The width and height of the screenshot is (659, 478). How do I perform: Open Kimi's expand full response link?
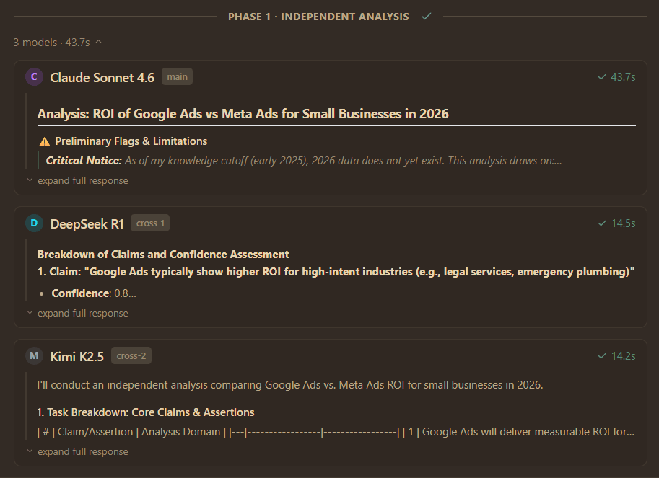tap(82, 452)
